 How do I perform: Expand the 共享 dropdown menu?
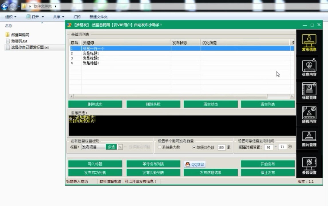coord(58,17)
